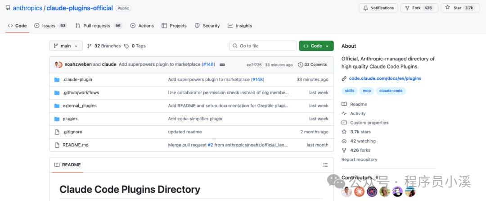Click the link icon beside code.claude.com URL
Image resolution: width=486 pixels, height=201 pixels.
tap(344, 79)
